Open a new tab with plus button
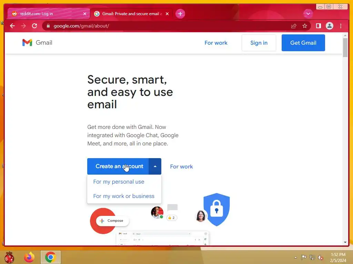Image resolution: width=353 pixels, height=264 pixels. [180, 14]
